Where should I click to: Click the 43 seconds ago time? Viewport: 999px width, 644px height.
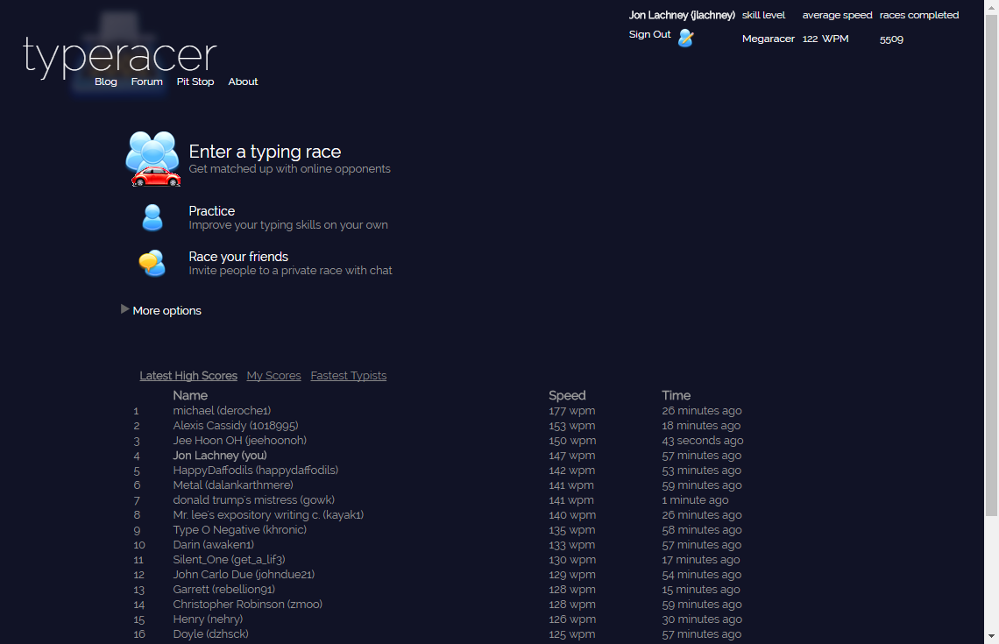click(x=703, y=441)
